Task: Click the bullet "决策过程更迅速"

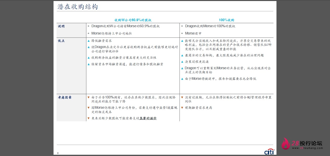Action: (x=197, y=62)
